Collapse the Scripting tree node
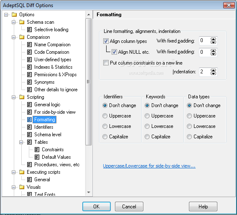 point(14,97)
